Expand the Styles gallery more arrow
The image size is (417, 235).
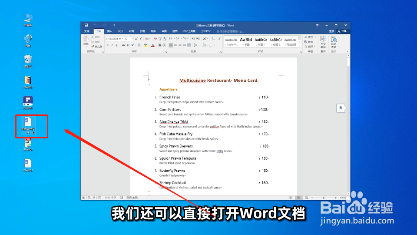point(299,46)
